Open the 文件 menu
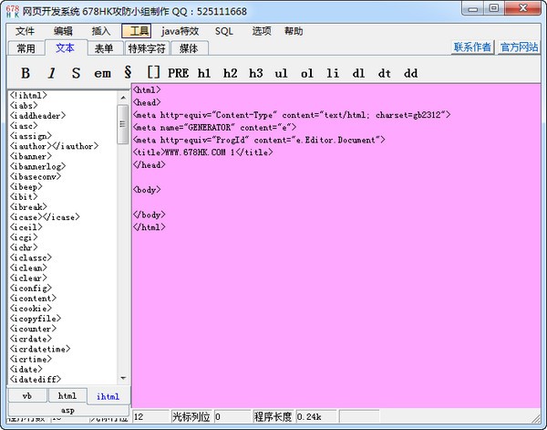The image size is (547, 430). (x=25, y=31)
